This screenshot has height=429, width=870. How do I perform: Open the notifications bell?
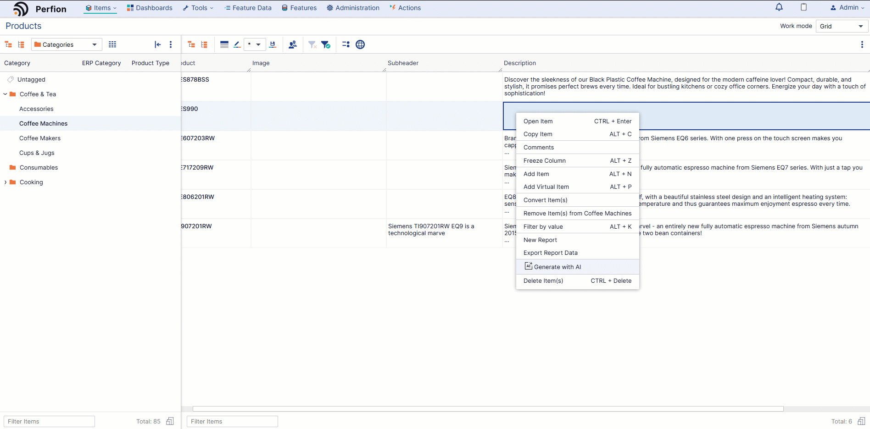779,7
